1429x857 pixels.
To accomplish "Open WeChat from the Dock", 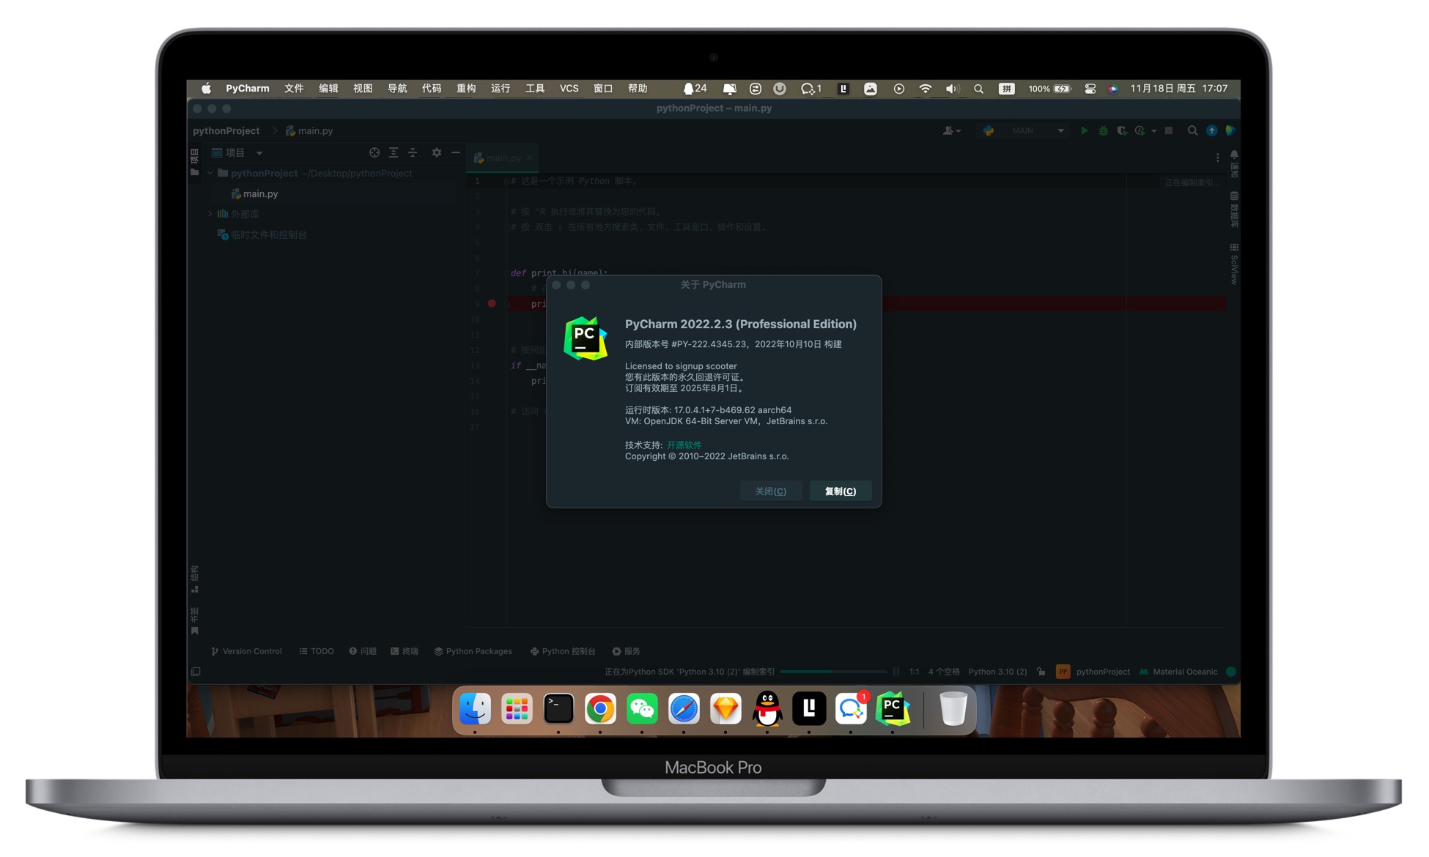I will (x=642, y=708).
